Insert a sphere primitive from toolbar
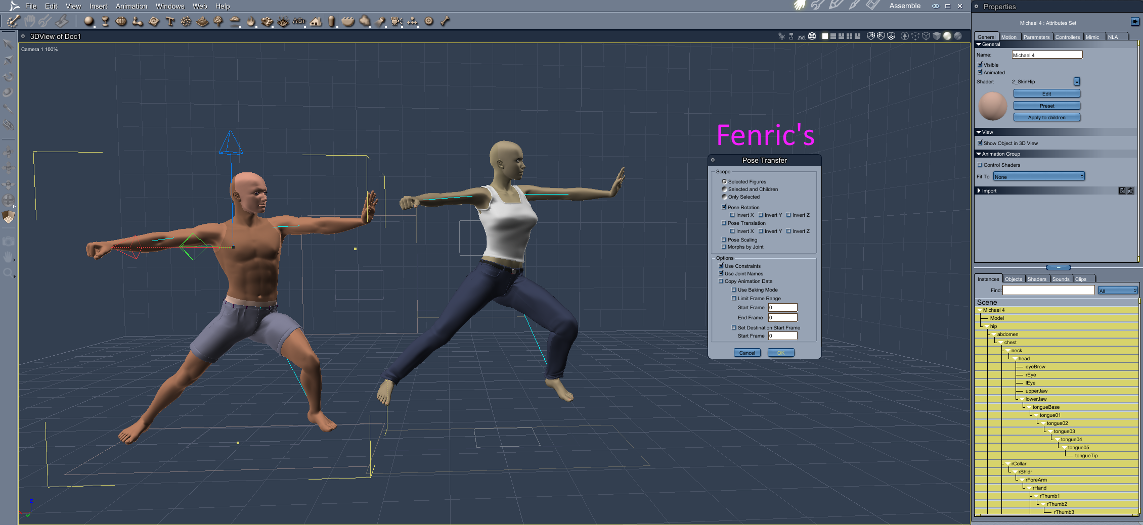 pos(89,21)
